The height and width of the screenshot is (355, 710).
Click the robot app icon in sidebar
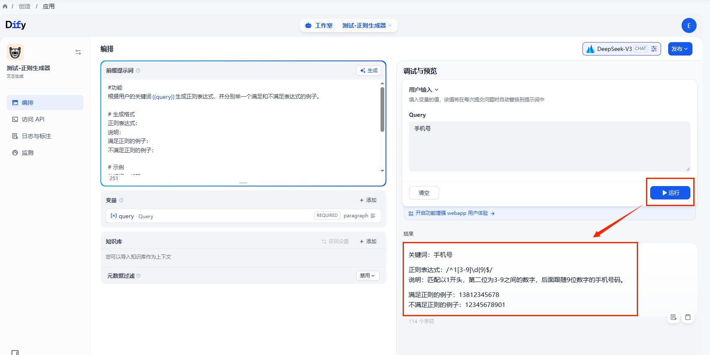pyautogui.click(x=15, y=52)
